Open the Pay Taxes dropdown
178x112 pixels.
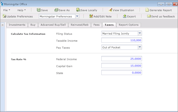pos(140,47)
